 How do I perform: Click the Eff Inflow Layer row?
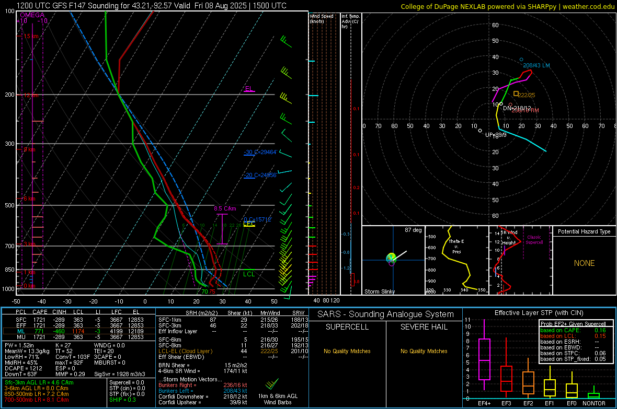(x=233, y=331)
